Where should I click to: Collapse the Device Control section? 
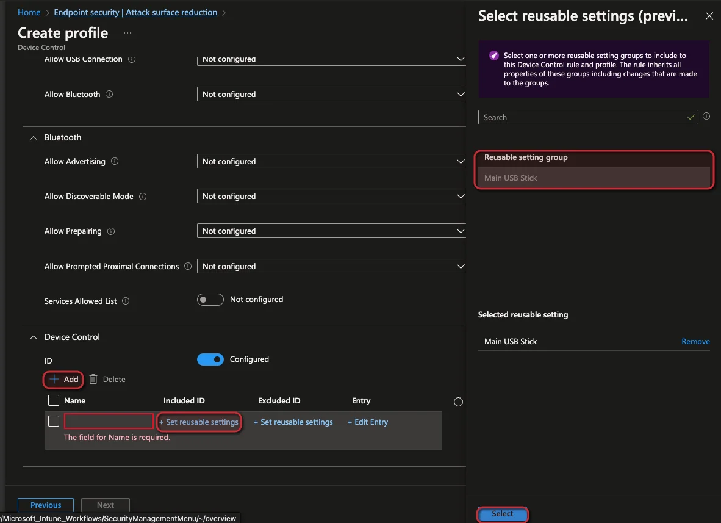34,337
